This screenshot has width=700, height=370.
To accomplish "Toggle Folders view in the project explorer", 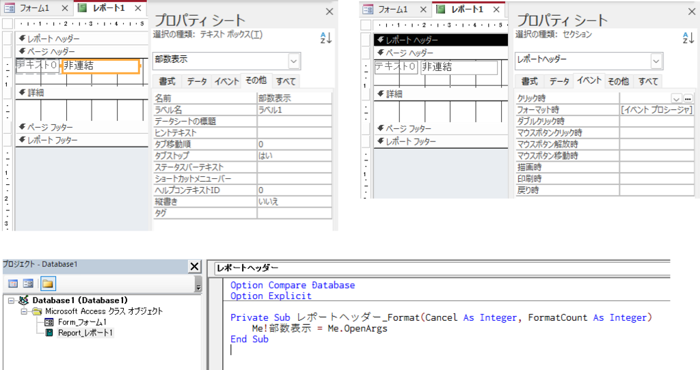I will tap(47, 283).
